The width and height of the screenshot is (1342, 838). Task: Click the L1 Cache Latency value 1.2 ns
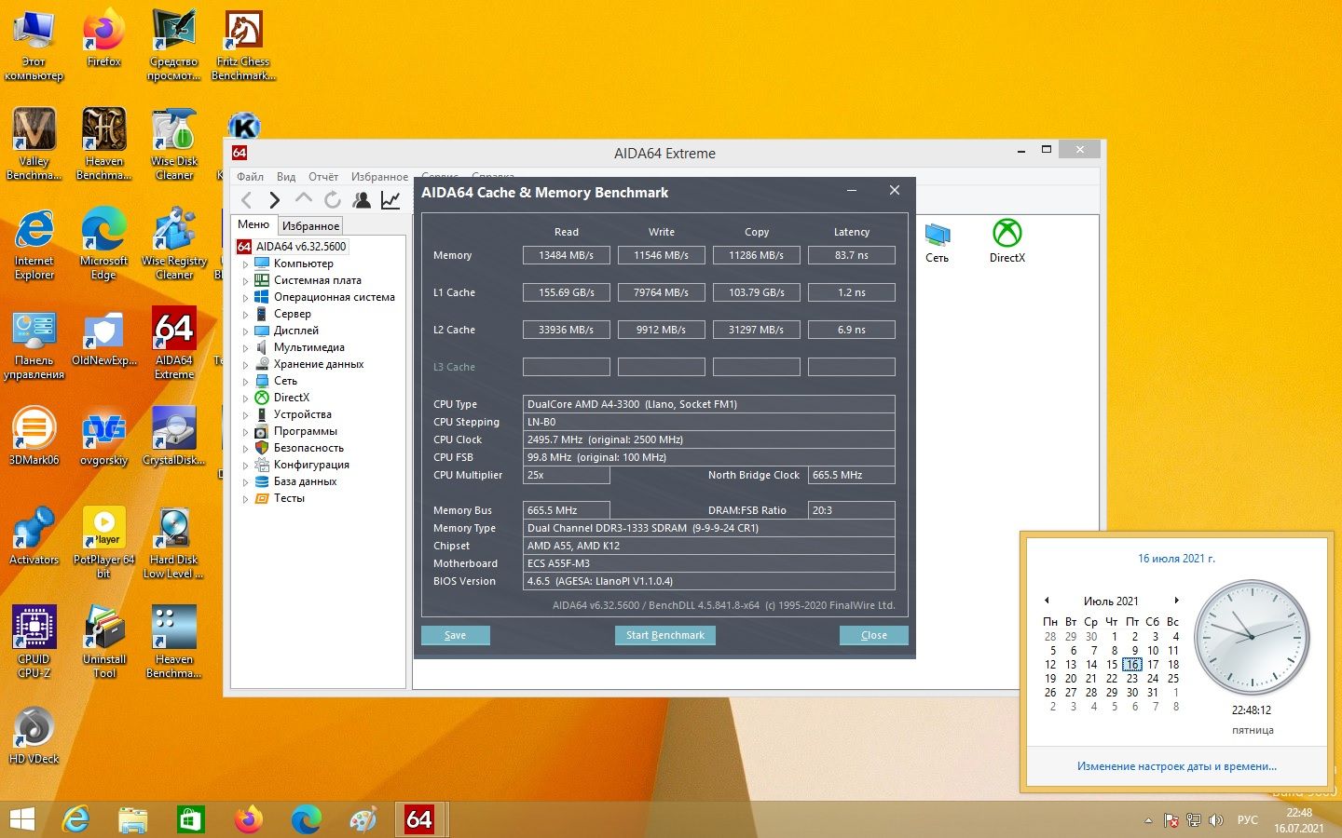pyautogui.click(x=851, y=292)
